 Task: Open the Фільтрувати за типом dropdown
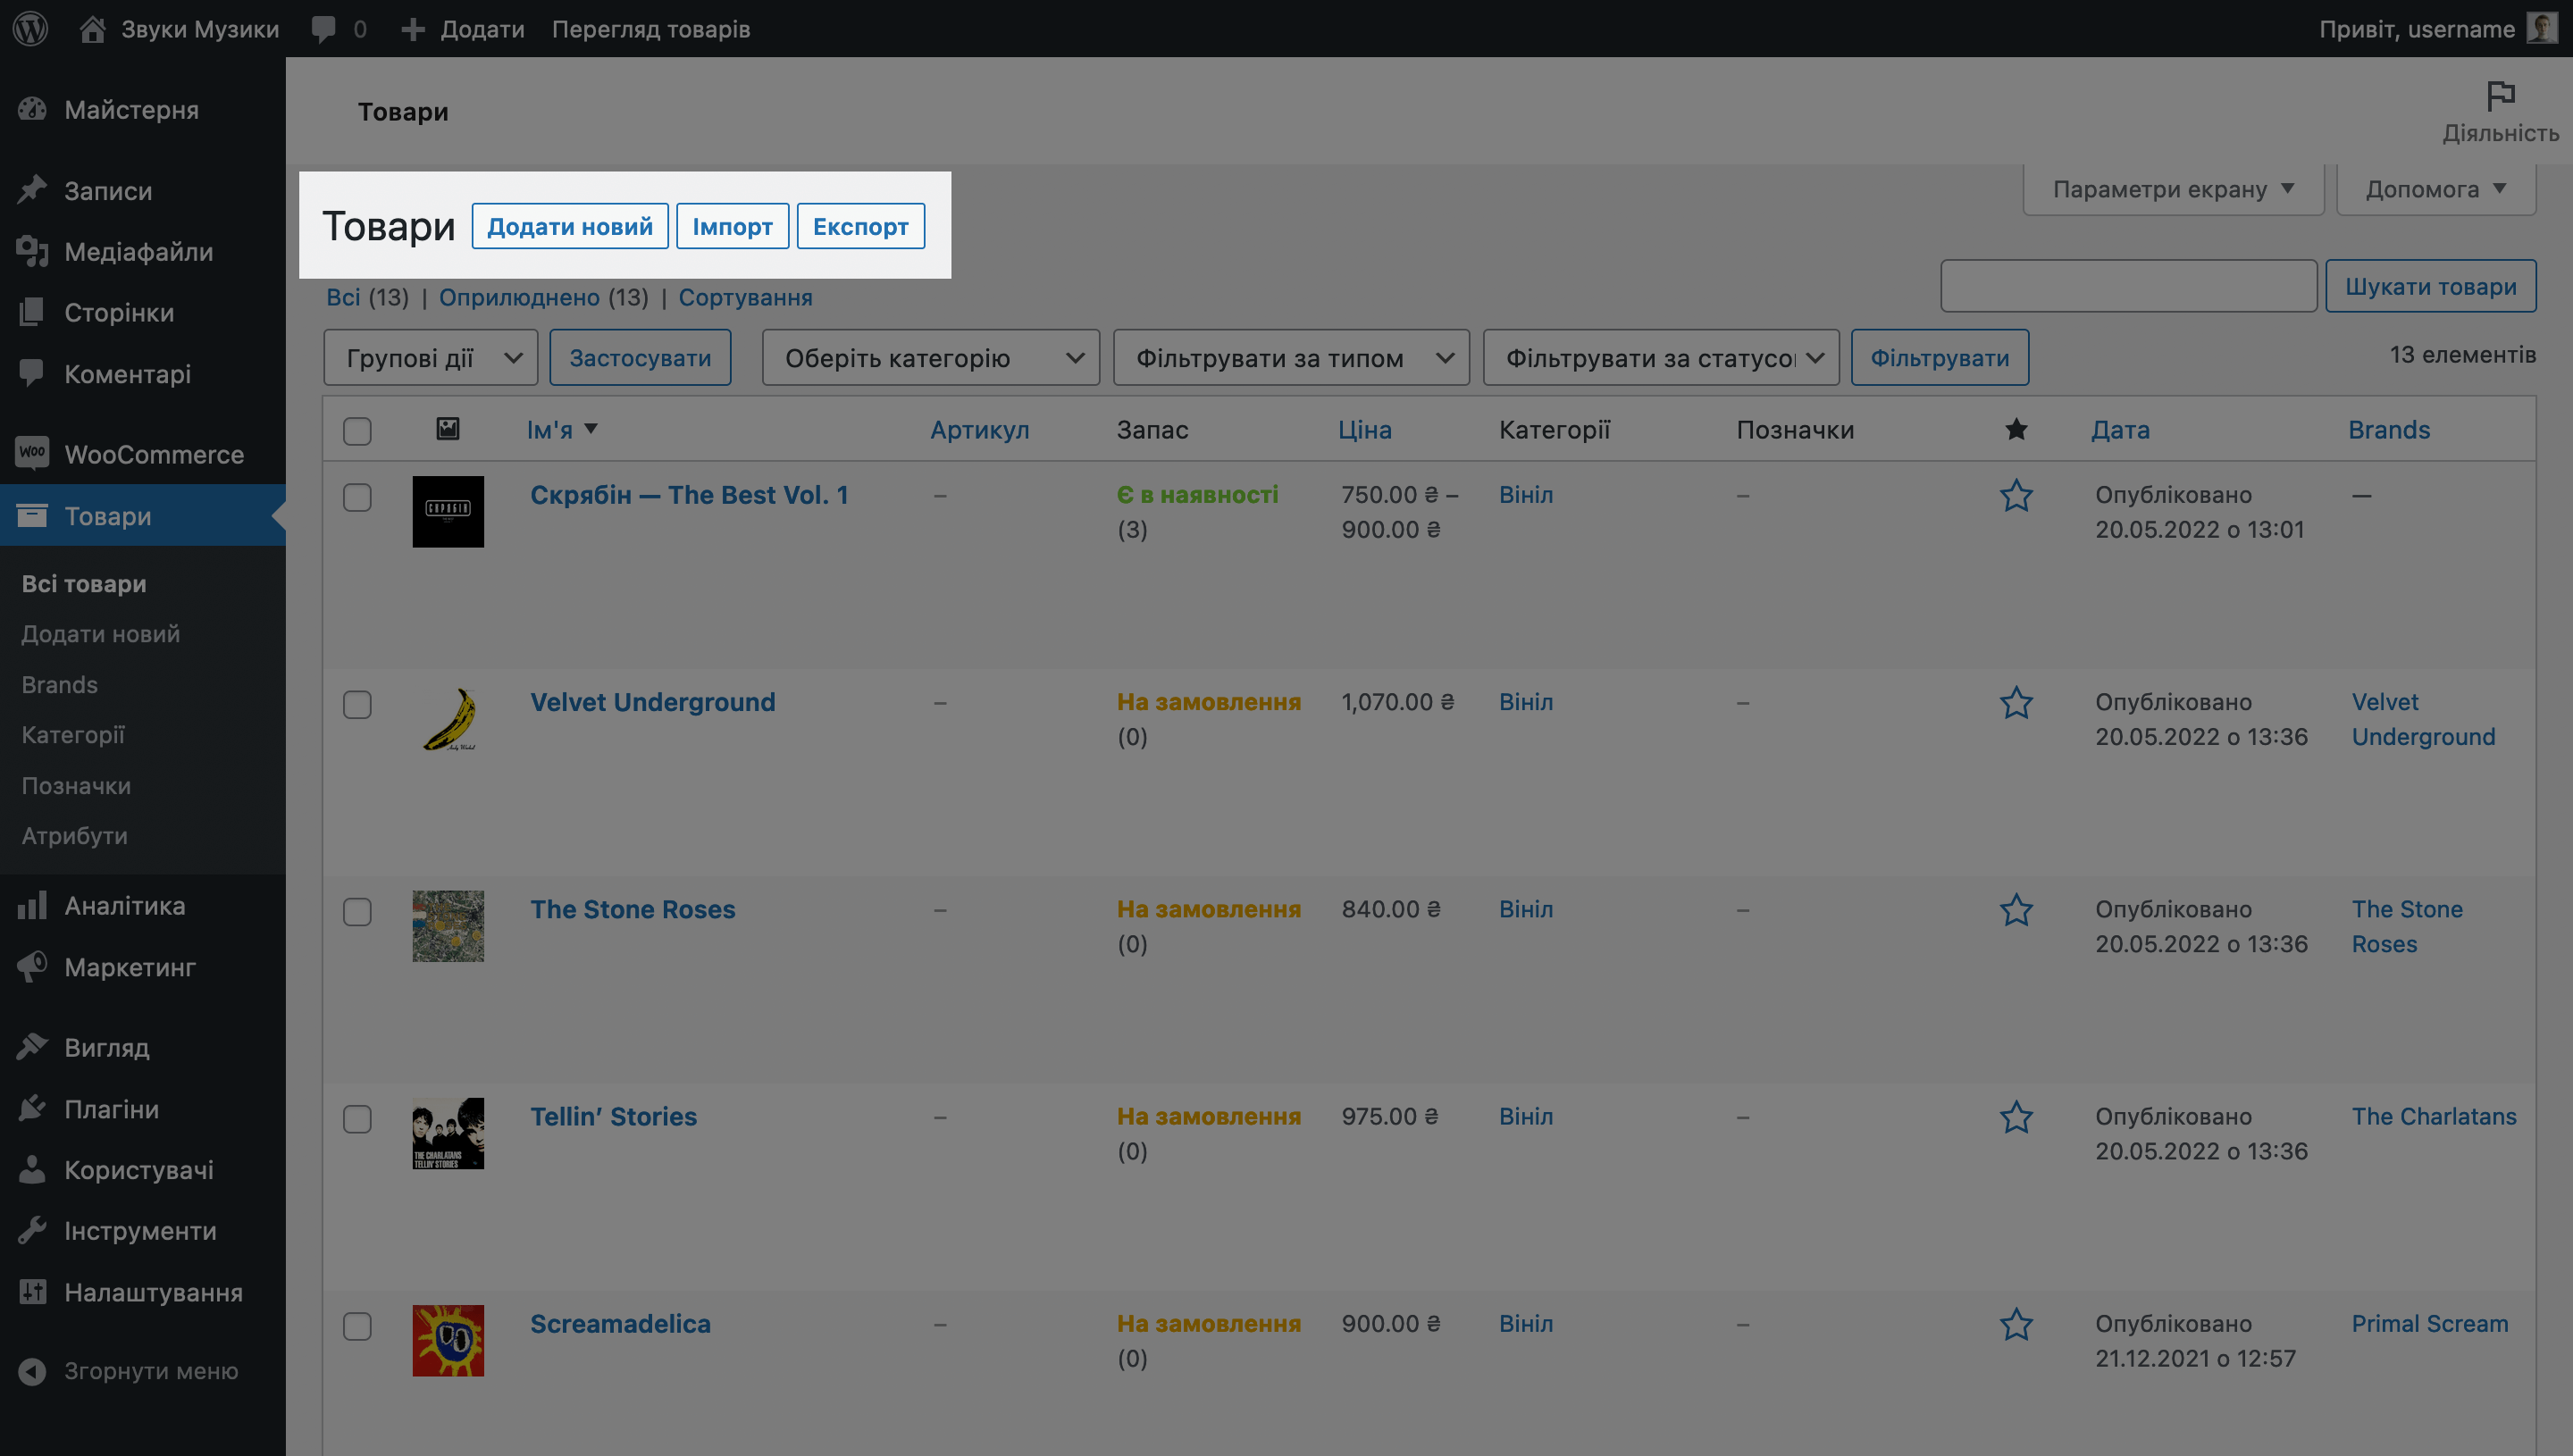(1291, 357)
